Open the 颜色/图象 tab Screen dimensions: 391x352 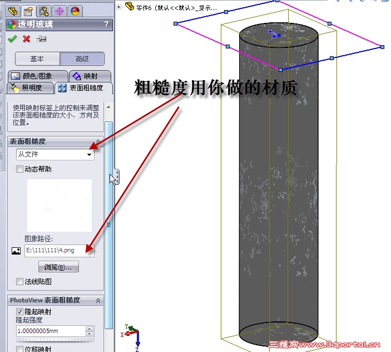coord(38,76)
